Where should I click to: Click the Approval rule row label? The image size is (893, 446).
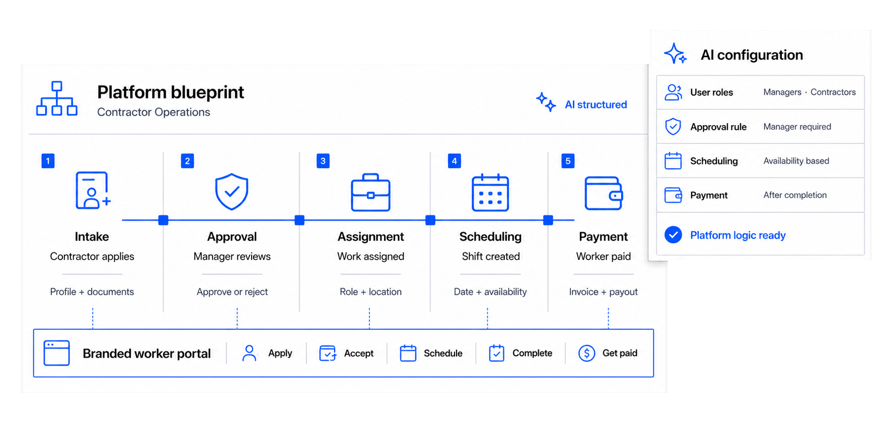pyautogui.click(x=718, y=127)
